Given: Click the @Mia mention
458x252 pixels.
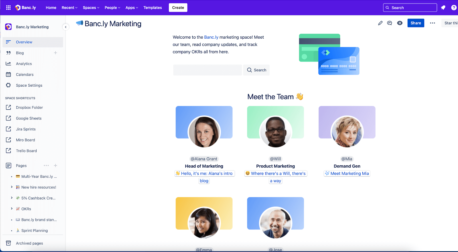Looking at the screenshot, I should 347,159.
